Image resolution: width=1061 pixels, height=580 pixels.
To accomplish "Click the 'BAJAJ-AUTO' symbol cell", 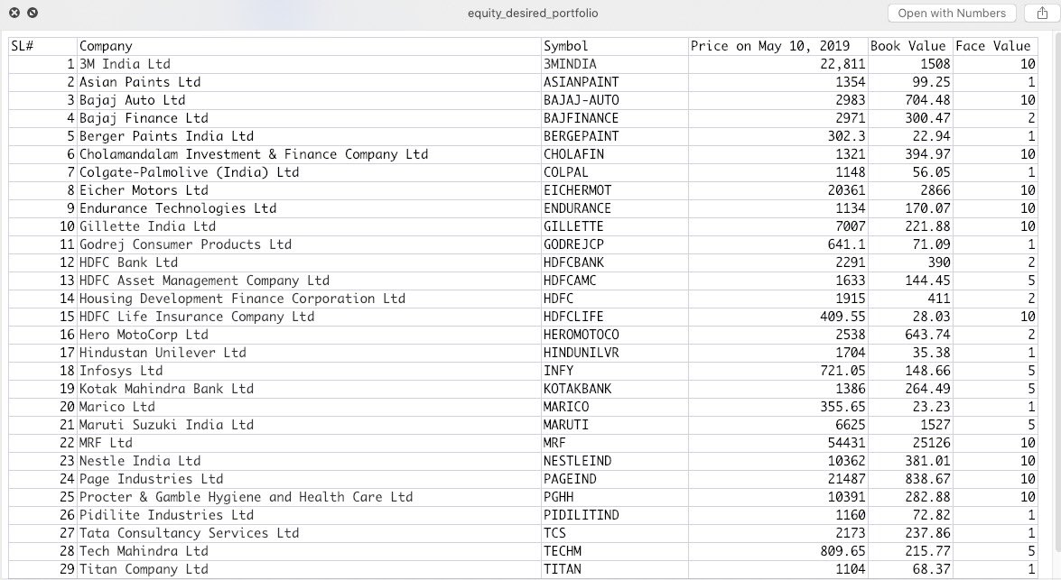I will tap(614, 100).
